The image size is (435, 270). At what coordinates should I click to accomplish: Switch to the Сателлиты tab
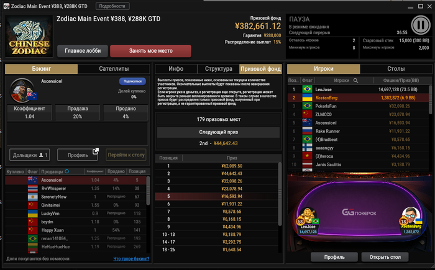(114, 69)
